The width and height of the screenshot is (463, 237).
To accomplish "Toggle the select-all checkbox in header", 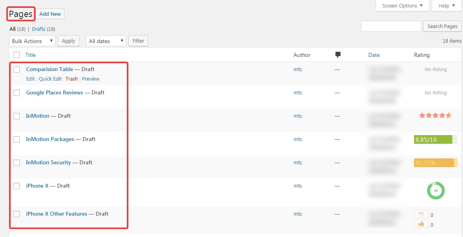I will tap(17, 55).
